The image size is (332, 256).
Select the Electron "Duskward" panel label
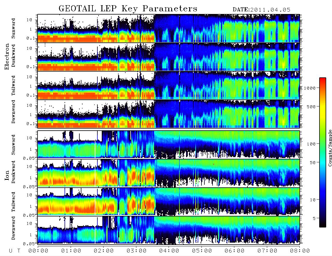pos(13,56)
